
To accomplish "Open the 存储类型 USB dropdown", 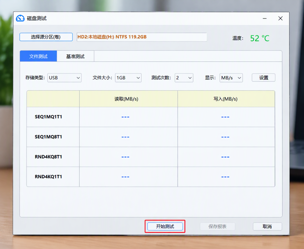I will (64, 78).
